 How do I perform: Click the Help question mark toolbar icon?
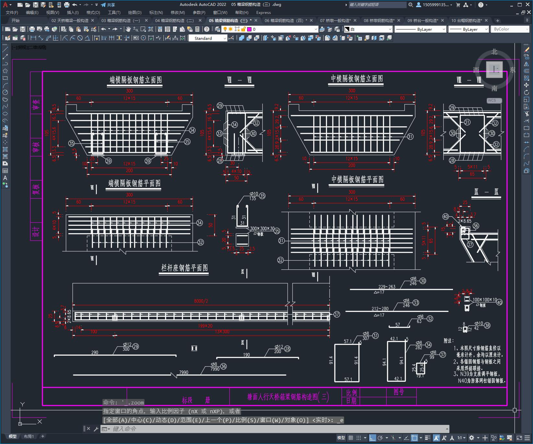point(207,29)
